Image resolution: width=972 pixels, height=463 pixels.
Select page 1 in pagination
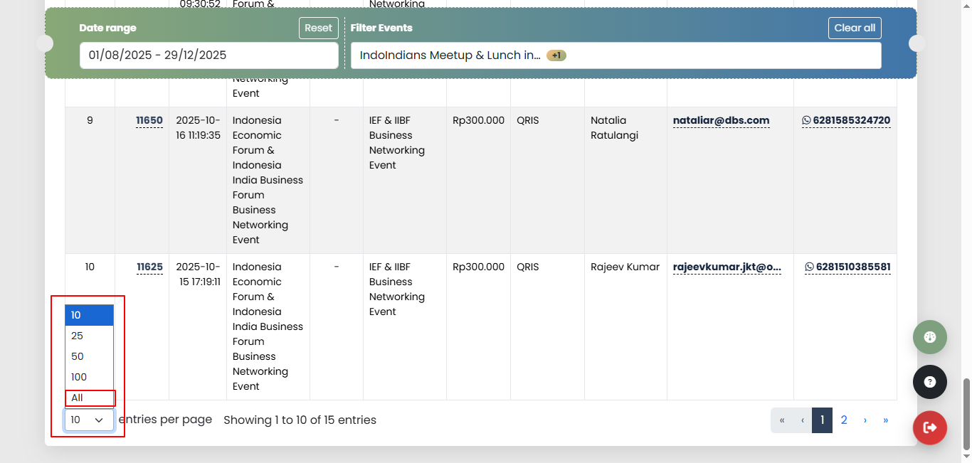click(822, 420)
